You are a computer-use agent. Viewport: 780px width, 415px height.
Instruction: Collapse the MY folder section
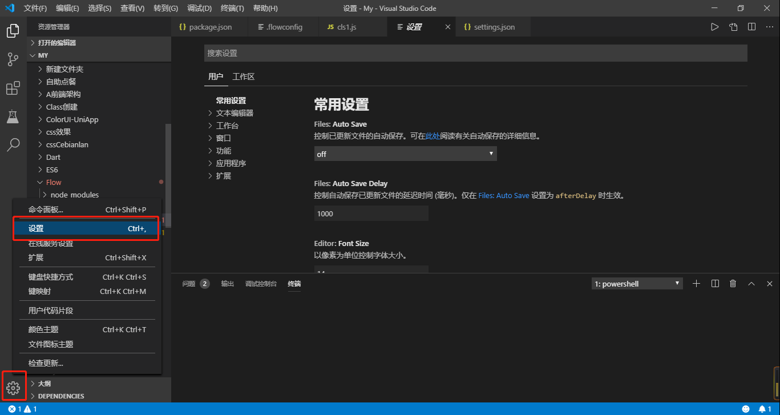[99, 55]
